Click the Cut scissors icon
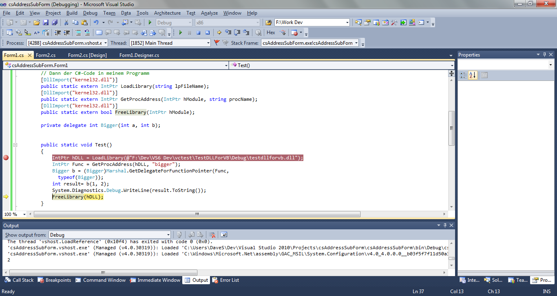This screenshot has width=557, height=296. coord(66,22)
